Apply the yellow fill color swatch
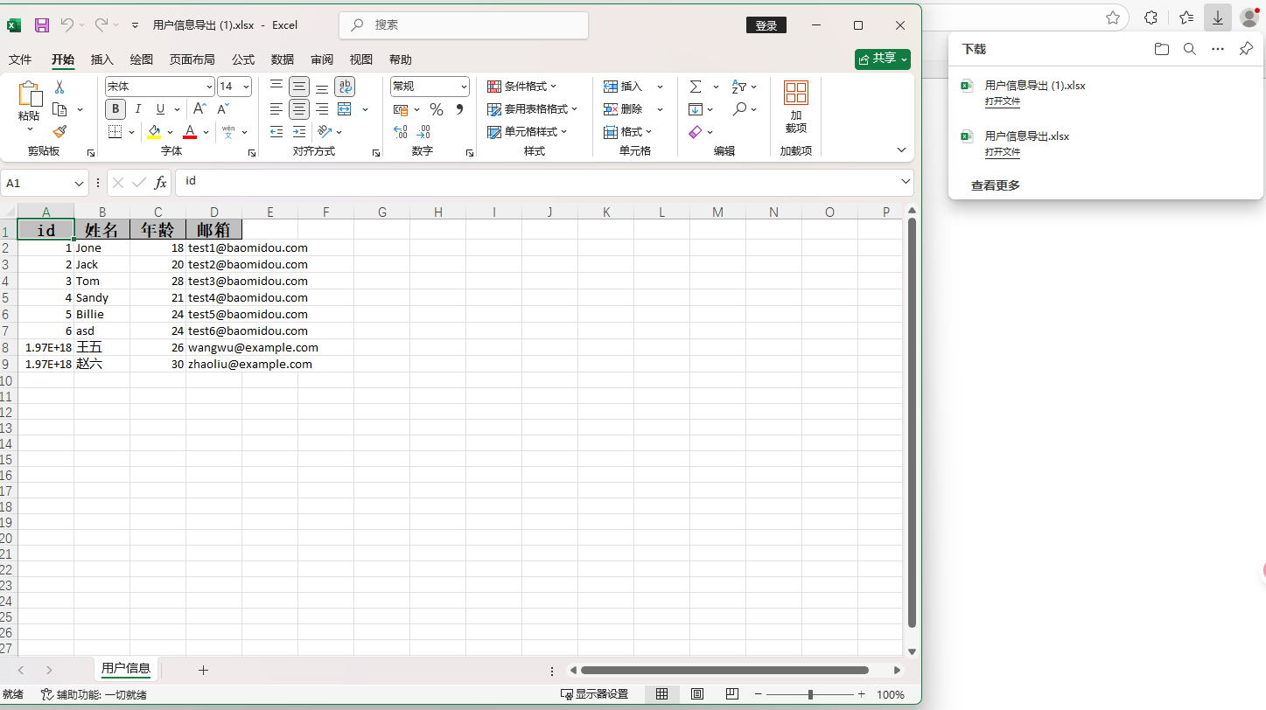1266x710 pixels. pyautogui.click(x=154, y=132)
